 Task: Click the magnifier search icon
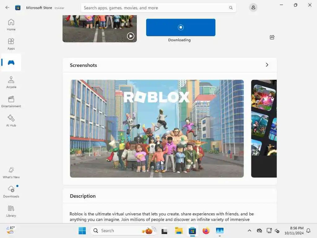pyautogui.click(x=231, y=8)
